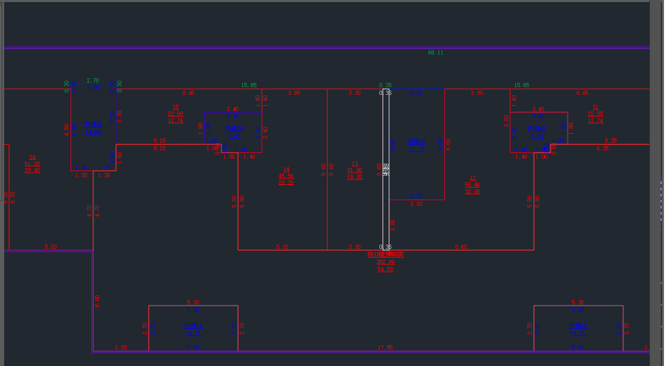
Task: Click the 内梯11 label in bottom-left box
Action: [x=193, y=326]
